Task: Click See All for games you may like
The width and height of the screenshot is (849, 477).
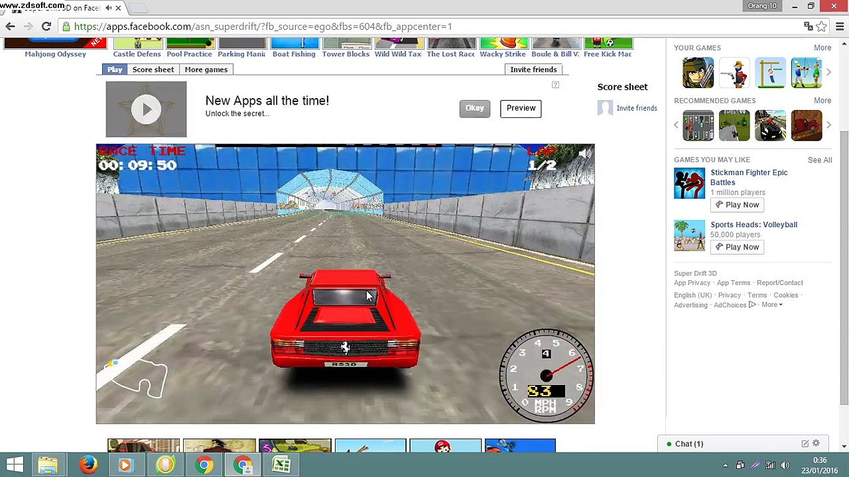Action: [820, 160]
